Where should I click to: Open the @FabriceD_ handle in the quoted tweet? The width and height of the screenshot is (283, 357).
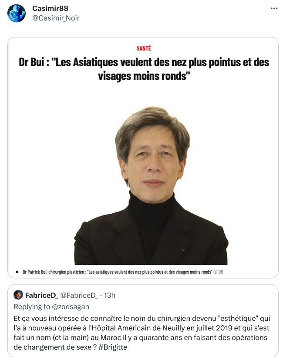coord(79,295)
